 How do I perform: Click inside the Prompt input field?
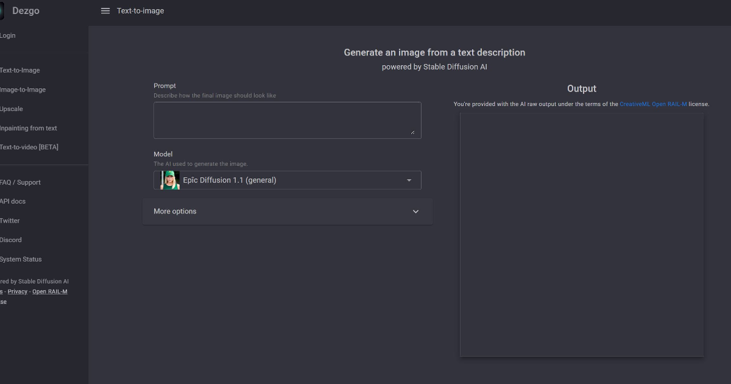click(286, 119)
